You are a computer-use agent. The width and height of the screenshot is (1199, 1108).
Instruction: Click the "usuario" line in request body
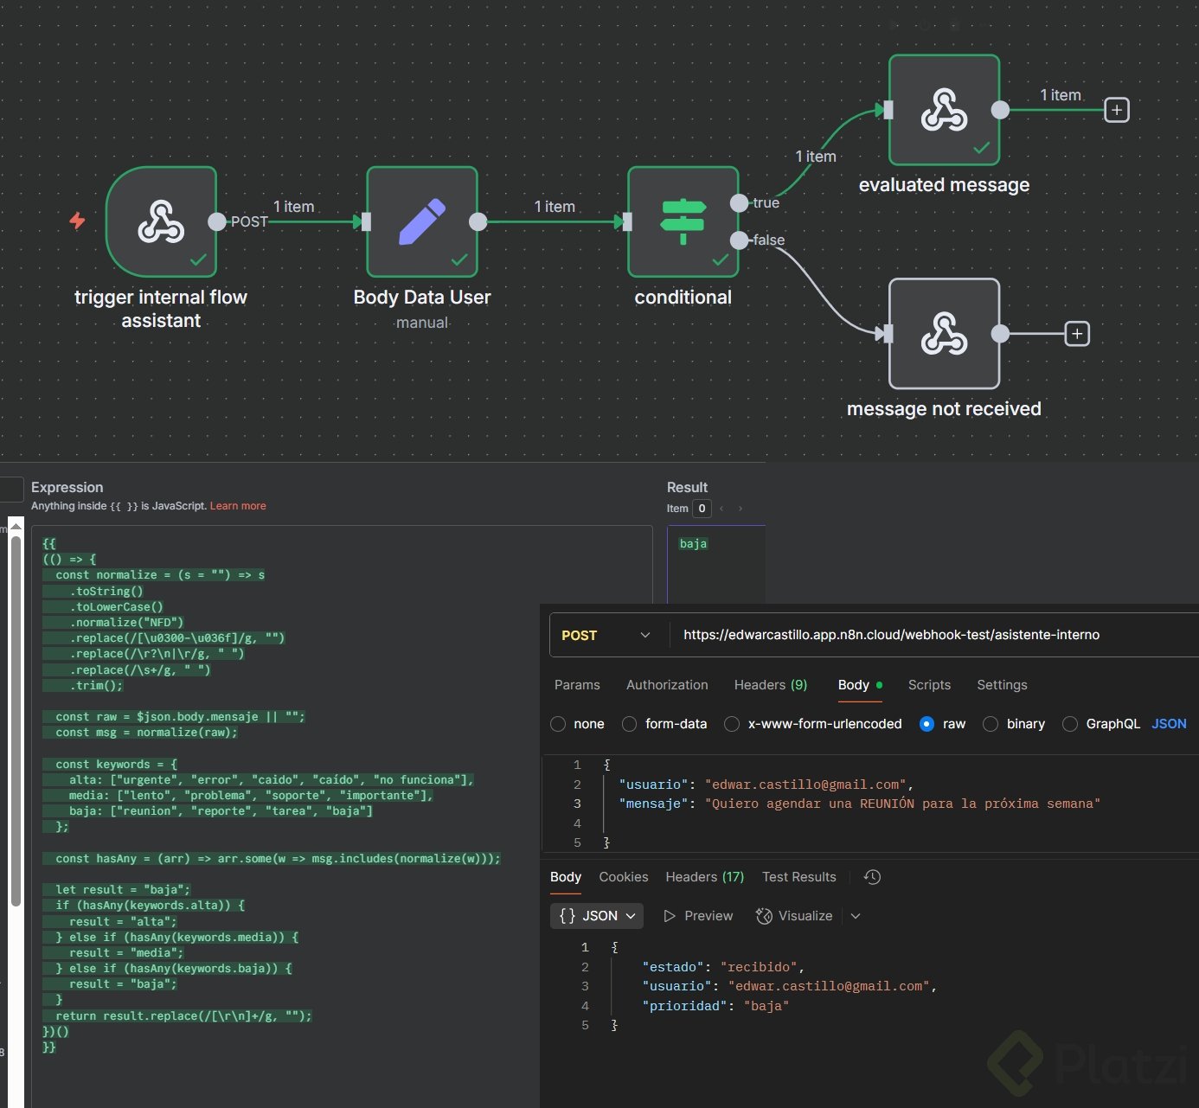click(x=766, y=785)
